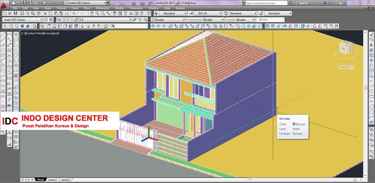The height and width of the screenshot is (183, 375).
Task: Select the Linear dimension tool
Action: tap(10, 34)
